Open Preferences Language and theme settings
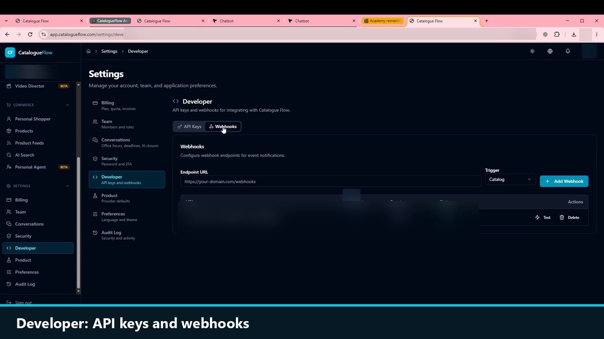Viewport: 604px width, 339px height. click(126, 217)
